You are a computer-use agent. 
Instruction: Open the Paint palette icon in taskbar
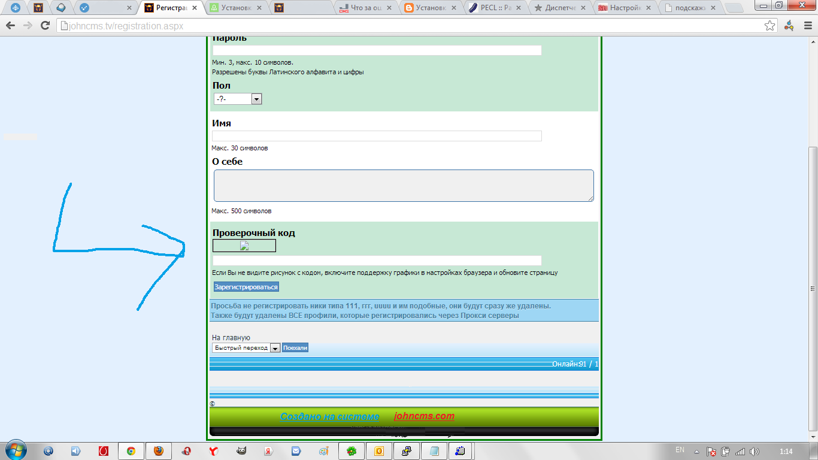(x=323, y=451)
